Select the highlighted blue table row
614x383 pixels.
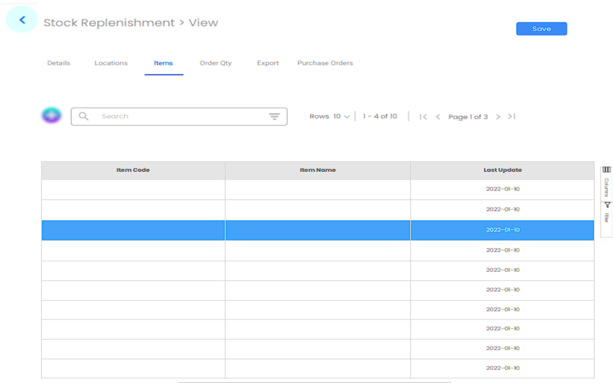[x=317, y=230]
